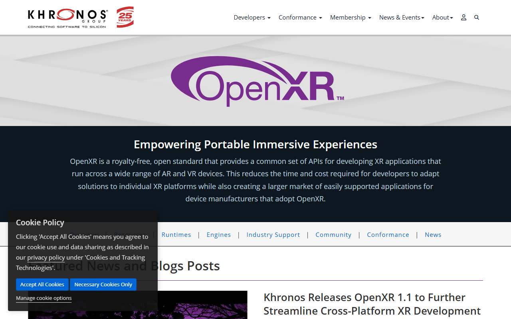Open the user account icon
Screen dimensions: 511x319
click(x=463, y=18)
